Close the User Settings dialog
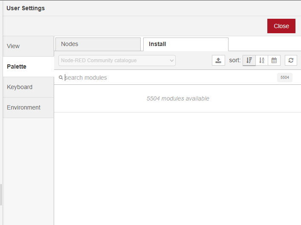 [281, 26]
